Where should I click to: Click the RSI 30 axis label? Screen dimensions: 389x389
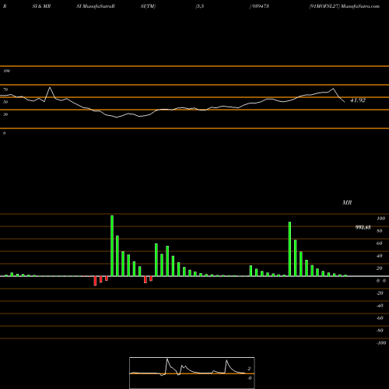(x=5, y=114)
